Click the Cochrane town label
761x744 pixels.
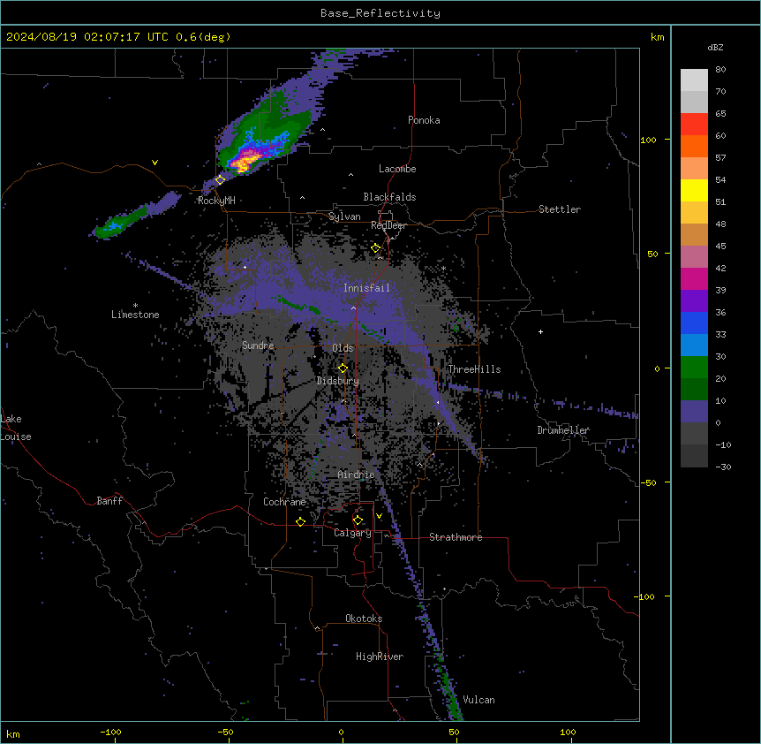coord(284,502)
